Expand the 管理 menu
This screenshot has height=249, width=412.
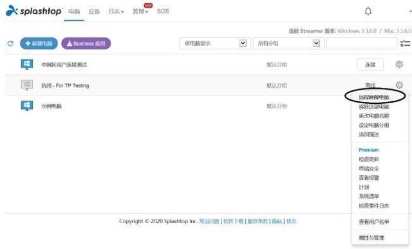[x=140, y=12]
